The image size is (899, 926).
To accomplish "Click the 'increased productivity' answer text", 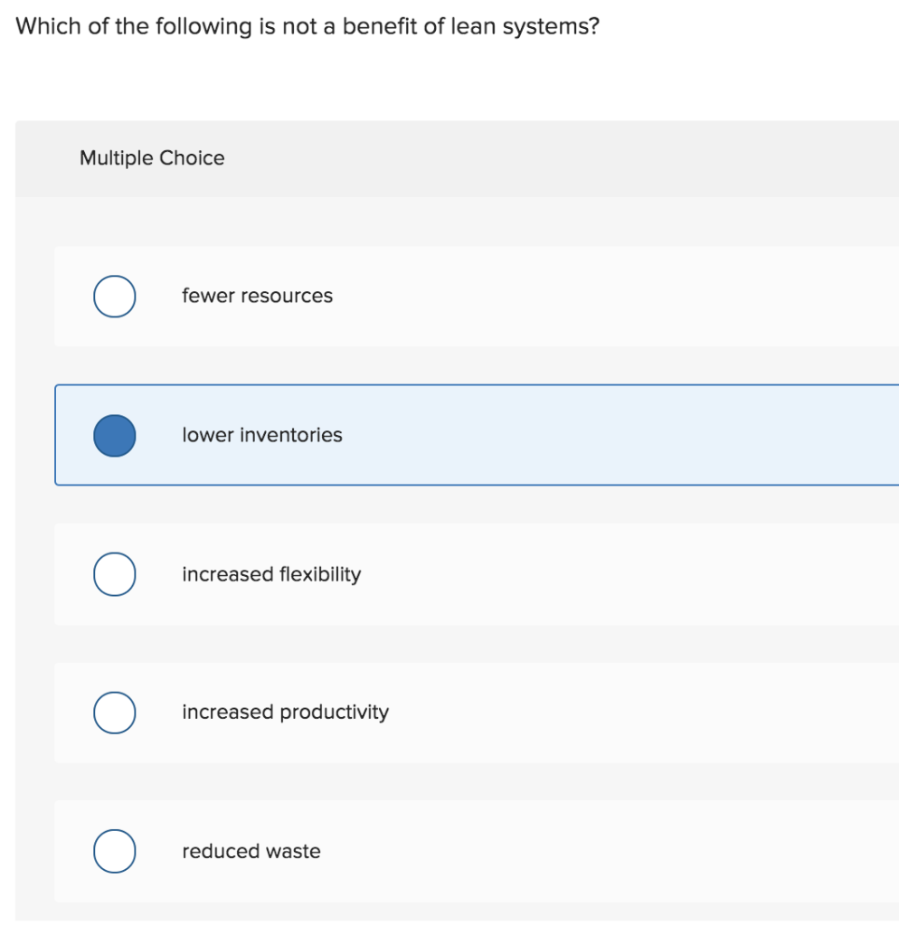I will coord(286,713).
